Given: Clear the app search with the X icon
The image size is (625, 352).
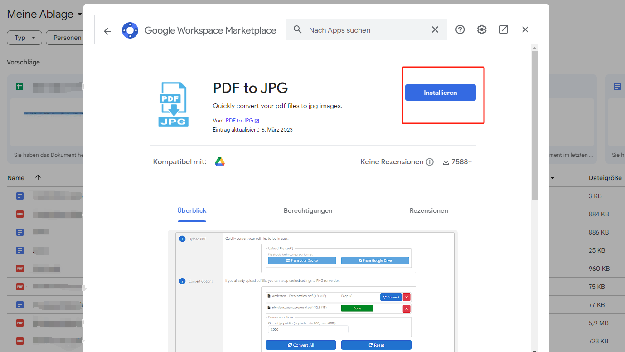Looking at the screenshot, I should (435, 29).
